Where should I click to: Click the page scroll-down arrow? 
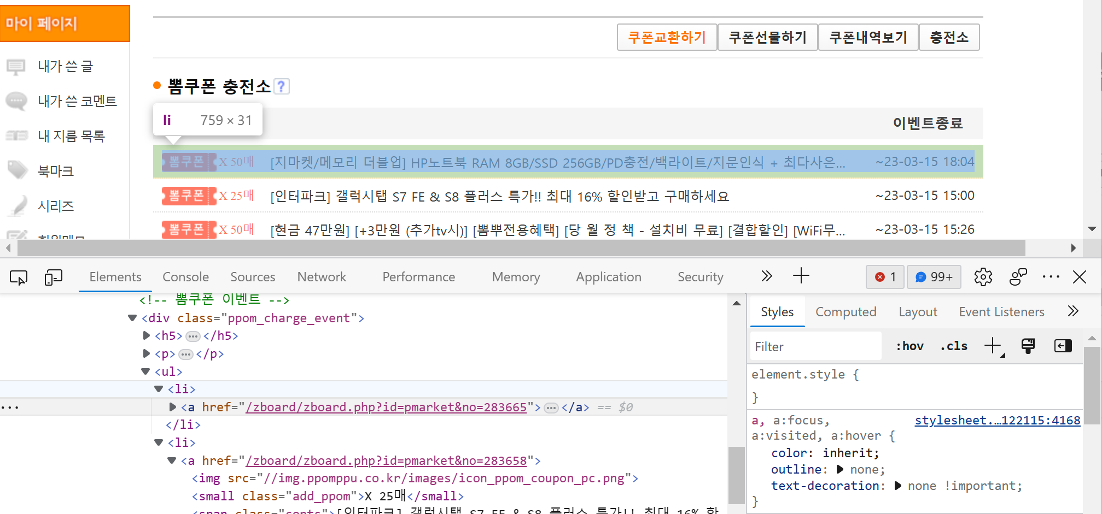pos(1092,229)
